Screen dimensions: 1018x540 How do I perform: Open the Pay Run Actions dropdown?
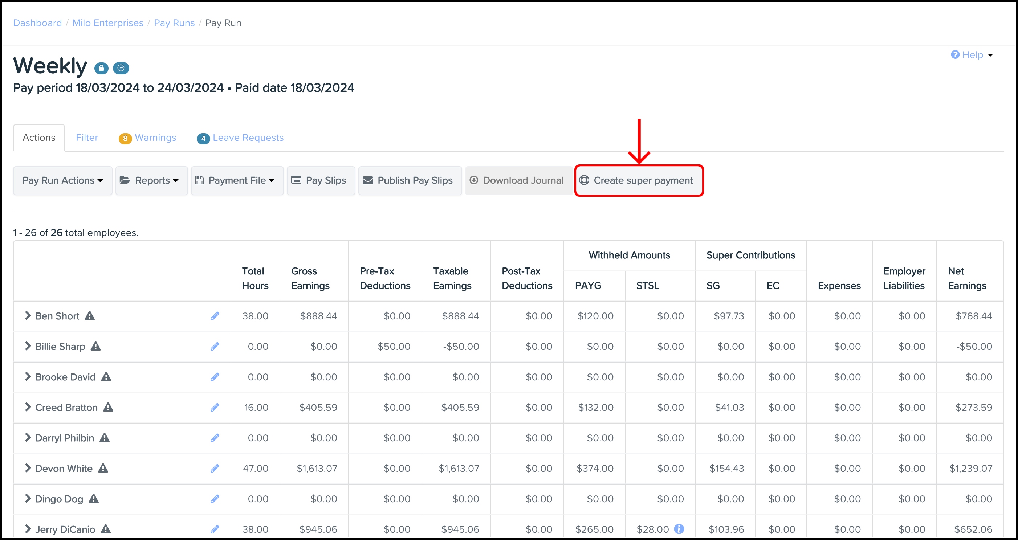pyautogui.click(x=62, y=180)
